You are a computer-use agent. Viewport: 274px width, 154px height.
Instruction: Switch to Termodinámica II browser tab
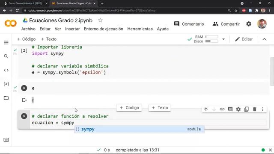pyautogui.click(x=25, y=3)
